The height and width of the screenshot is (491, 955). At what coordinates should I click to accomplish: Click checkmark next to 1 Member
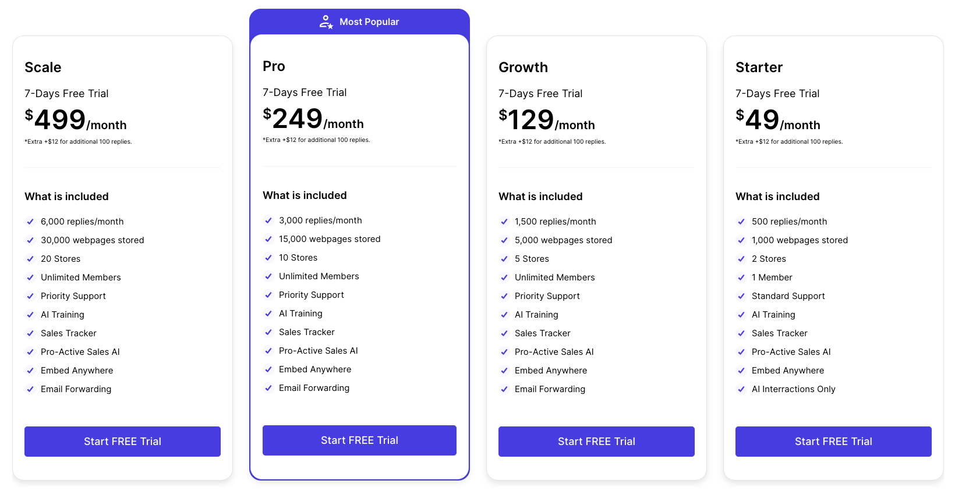[x=741, y=277]
